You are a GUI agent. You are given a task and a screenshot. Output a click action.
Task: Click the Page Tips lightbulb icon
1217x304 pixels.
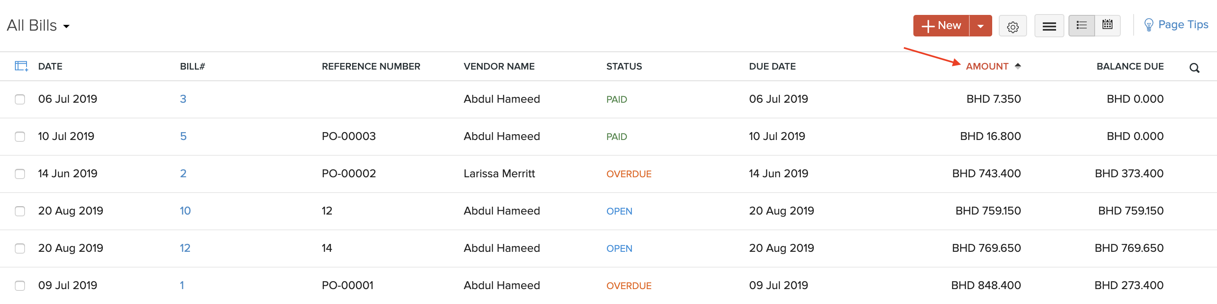point(1148,25)
